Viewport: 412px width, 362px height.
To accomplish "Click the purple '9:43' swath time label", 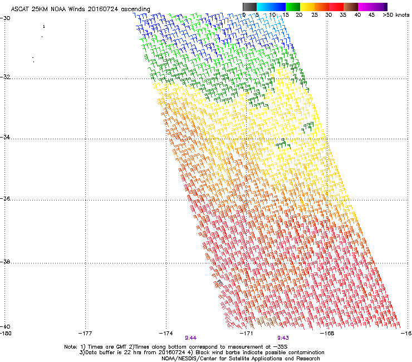I will tap(283, 338).
